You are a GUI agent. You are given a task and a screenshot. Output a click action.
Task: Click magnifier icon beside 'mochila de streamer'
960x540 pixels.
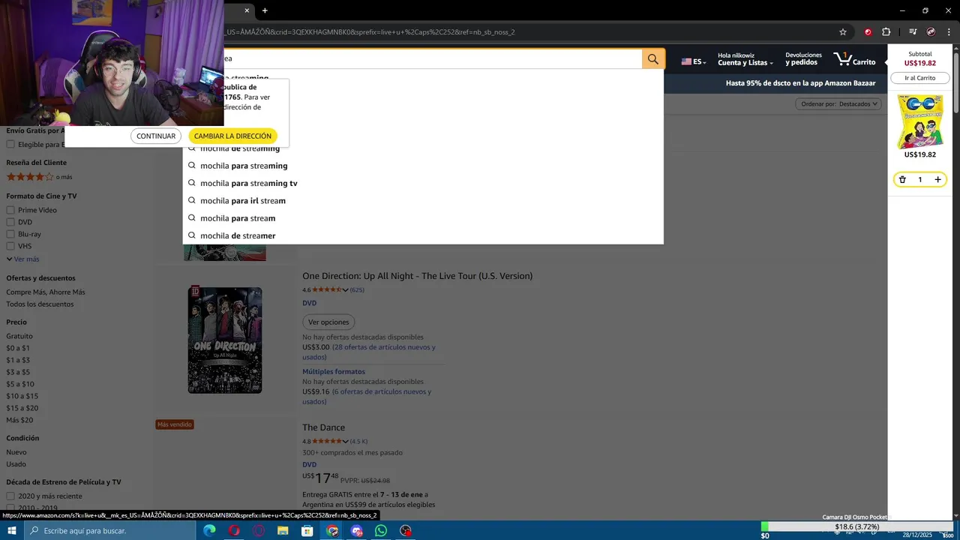point(192,235)
